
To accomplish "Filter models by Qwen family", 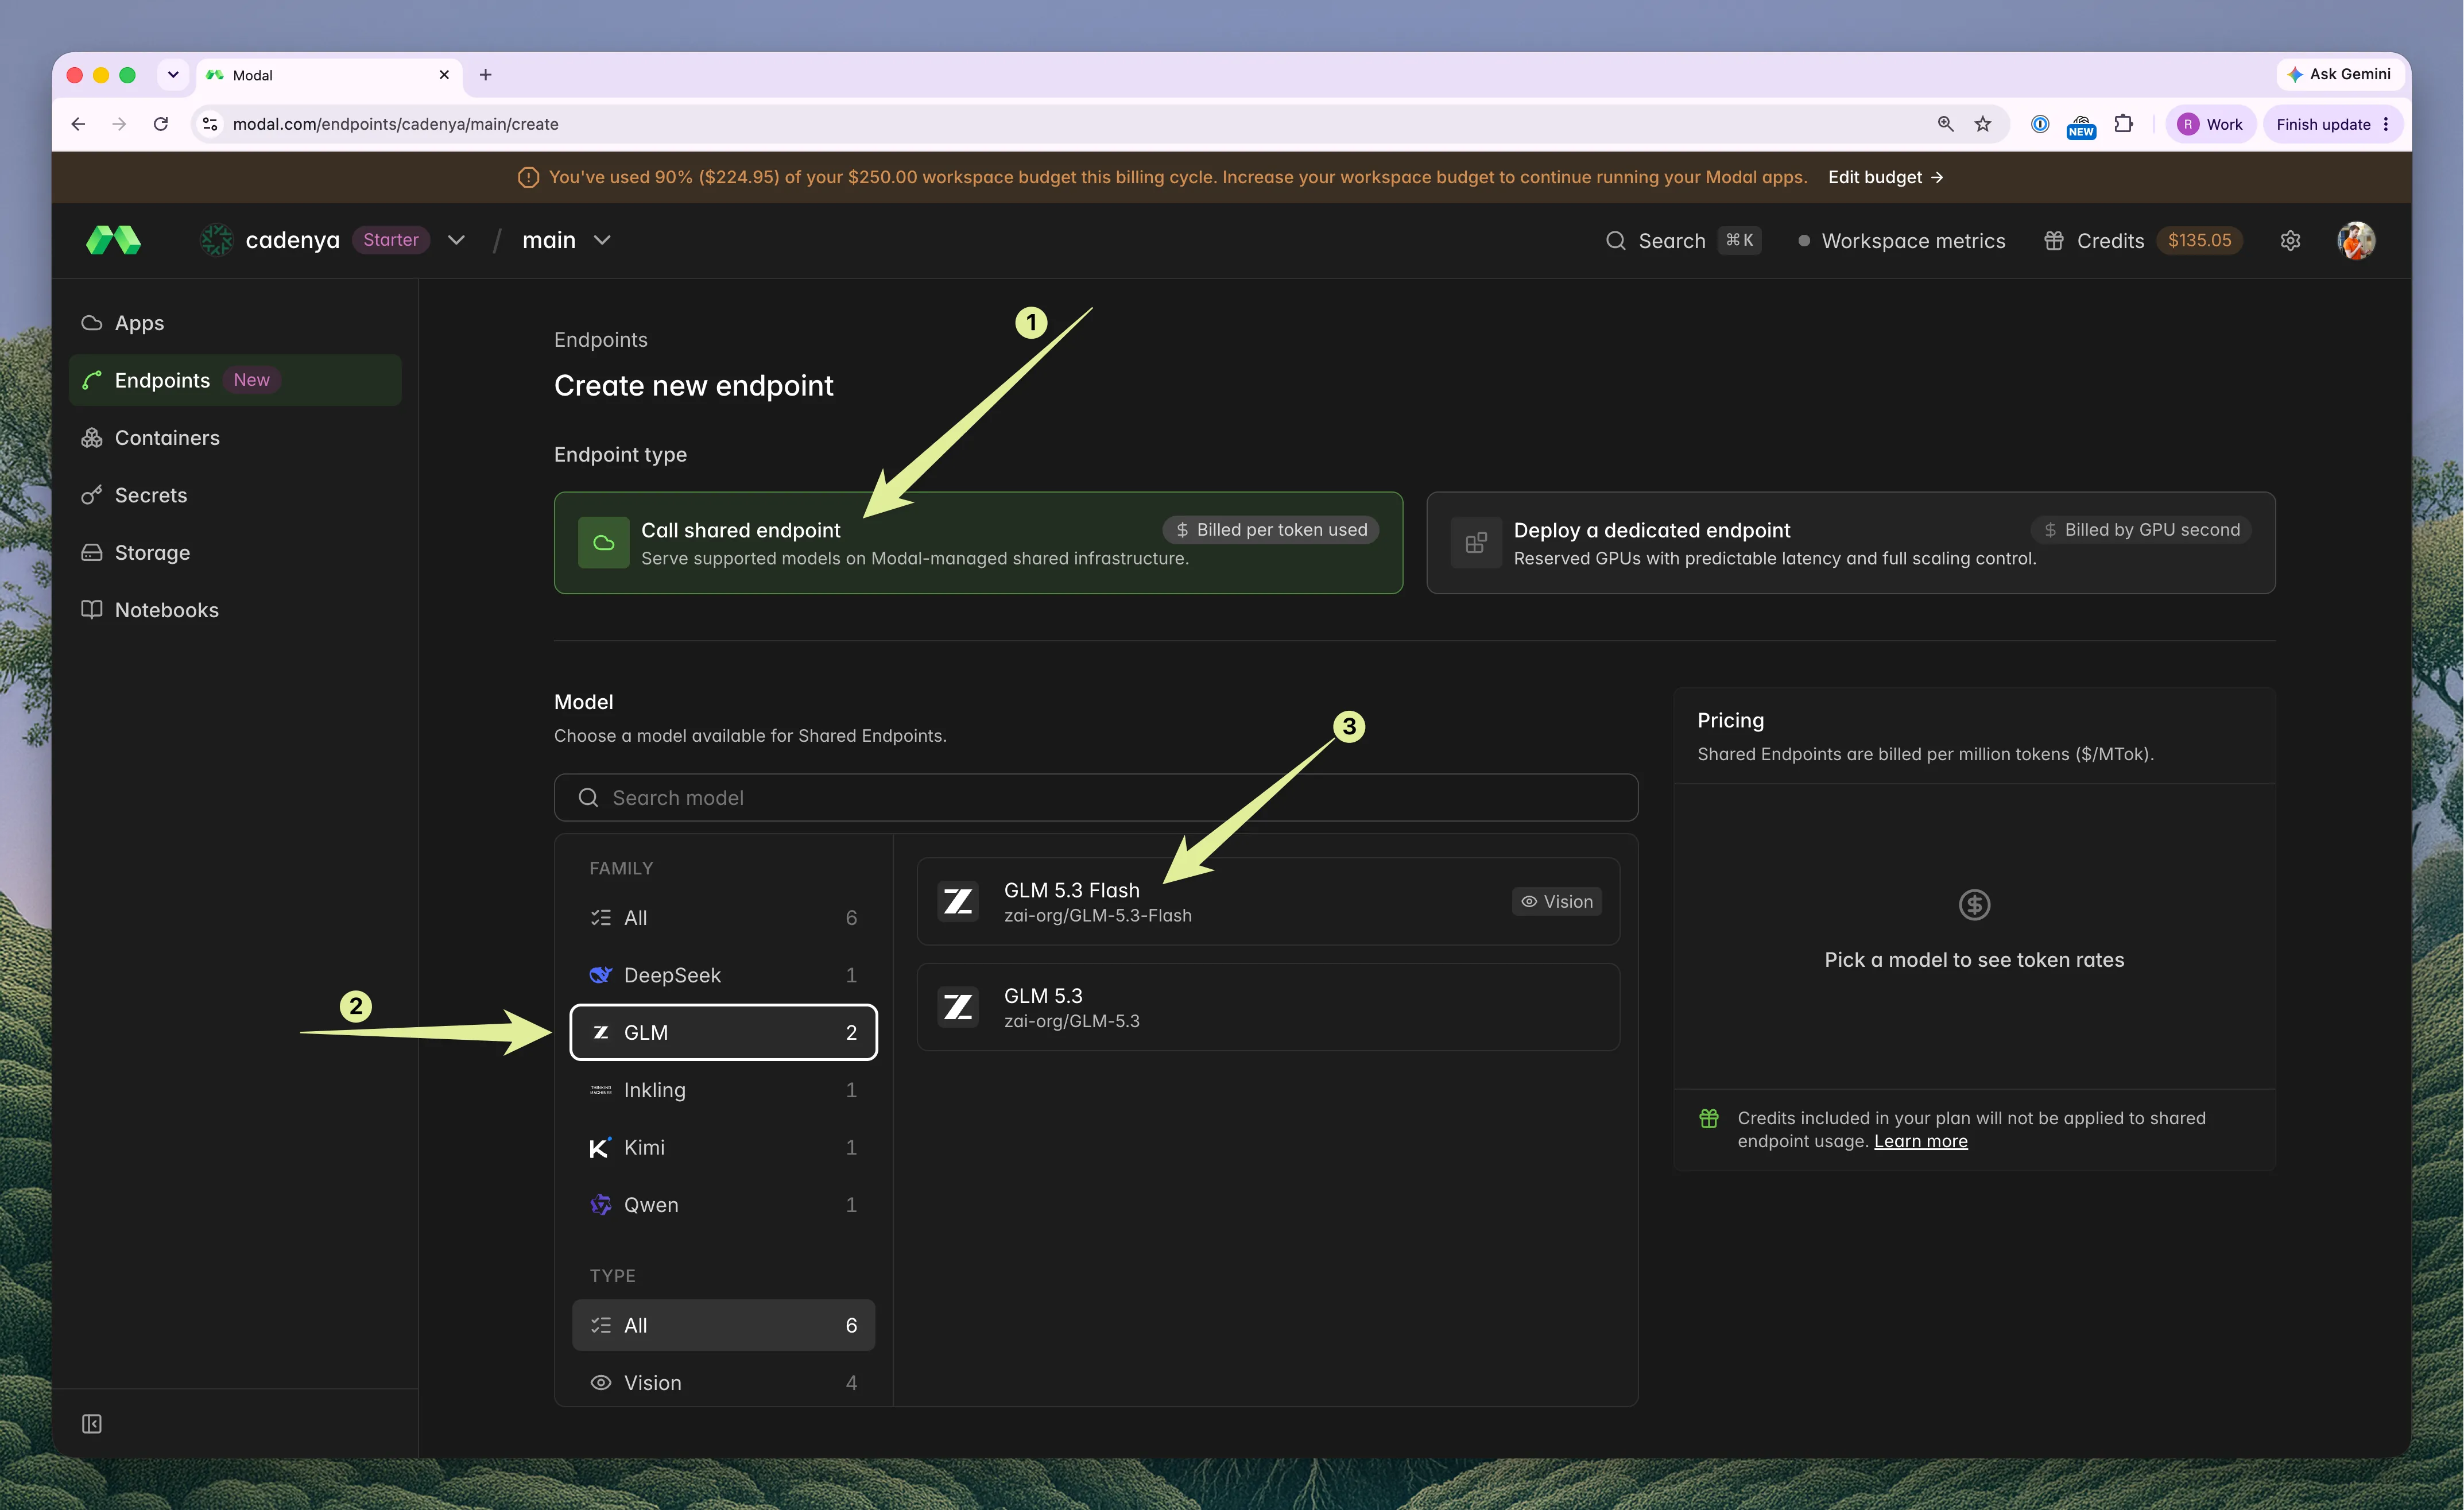I will pyautogui.click(x=723, y=1205).
